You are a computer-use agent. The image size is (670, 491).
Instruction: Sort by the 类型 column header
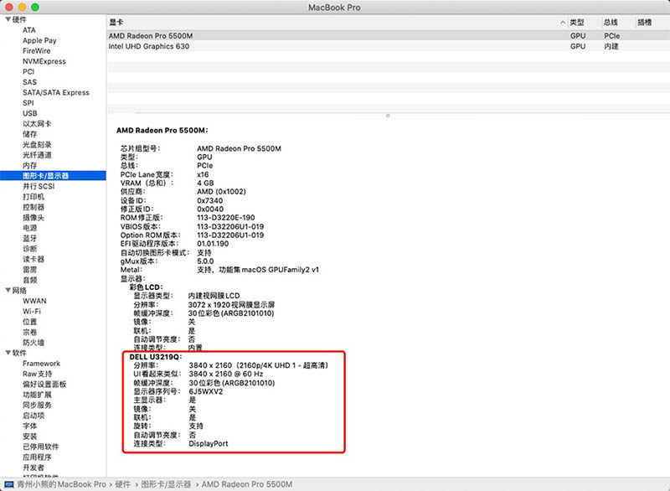pos(576,23)
